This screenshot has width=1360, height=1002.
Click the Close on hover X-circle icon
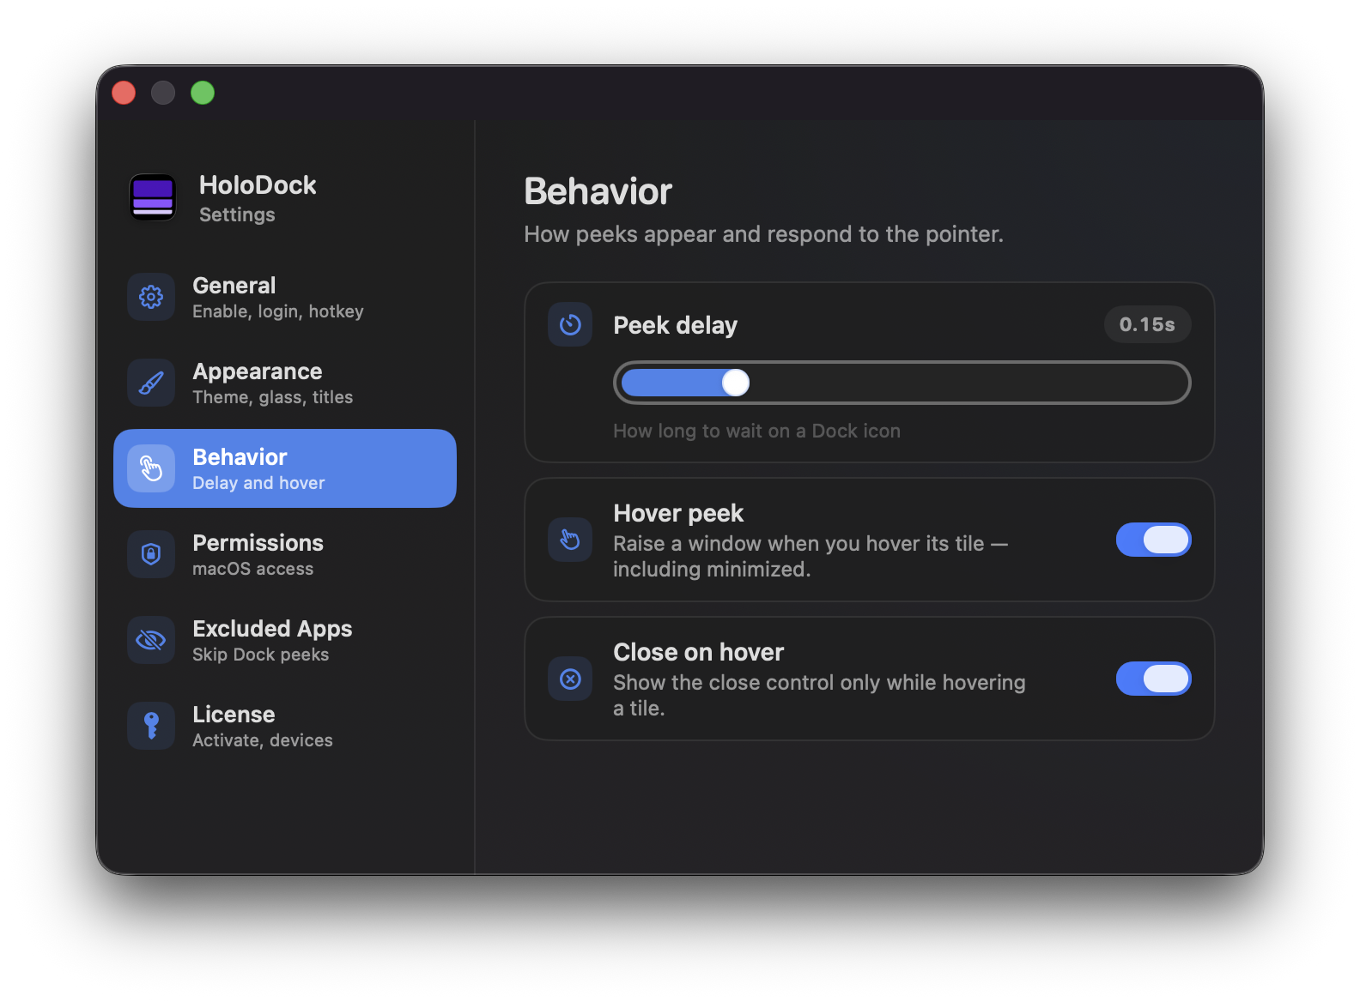point(570,679)
